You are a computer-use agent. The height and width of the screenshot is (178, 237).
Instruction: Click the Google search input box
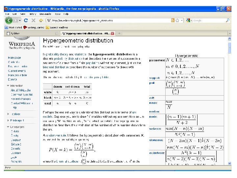pyautogui.click(x=209, y=20)
